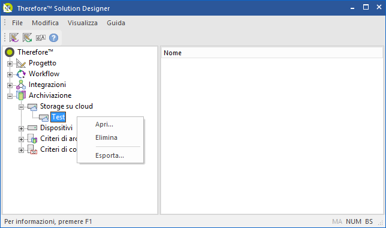Expand the Criteri di archiviazione node
This screenshot has height=228, width=386.
[21, 139]
